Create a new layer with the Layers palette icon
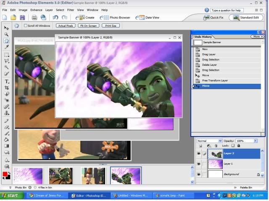 pyautogui.click(x=200, y=146)
